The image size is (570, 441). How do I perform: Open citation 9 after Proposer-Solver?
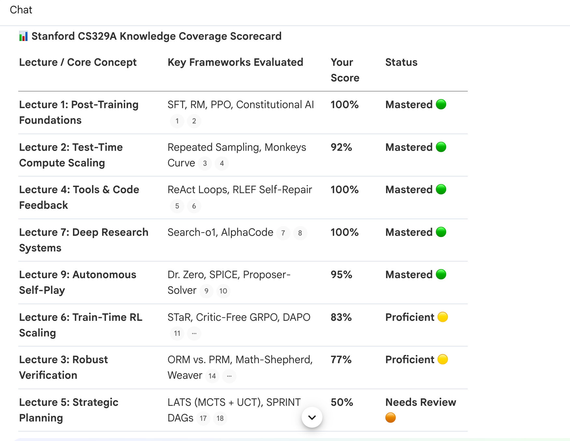pyautogui.click(x=207, y=291)
